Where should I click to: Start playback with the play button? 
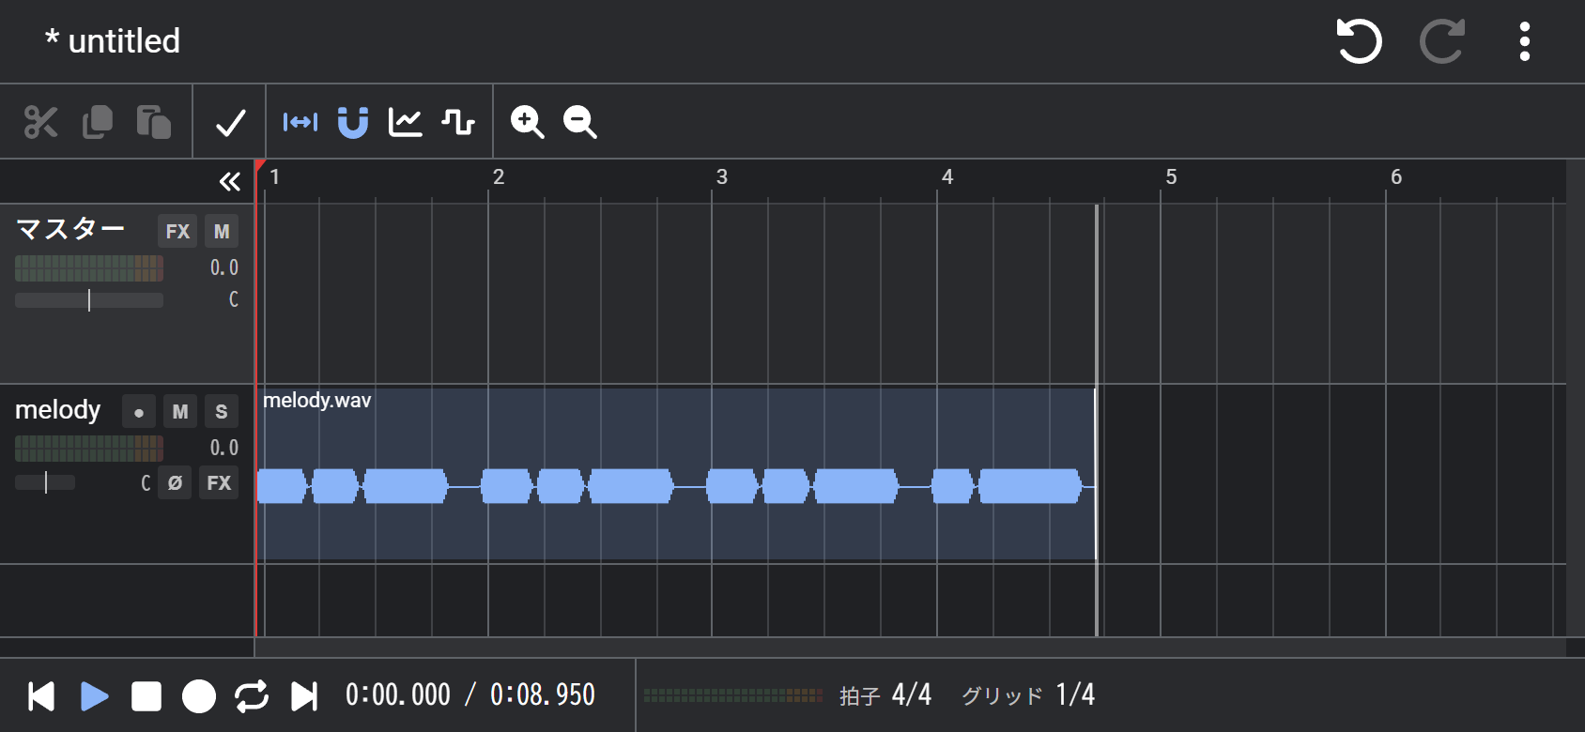[x=94, y=696]
